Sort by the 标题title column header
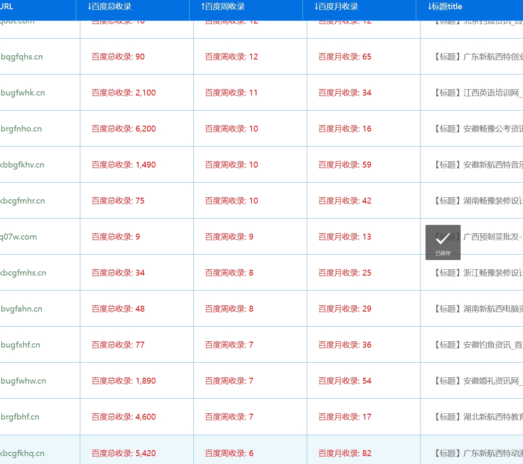Screen dimensions: 523x464 click(x=445, y=7)
